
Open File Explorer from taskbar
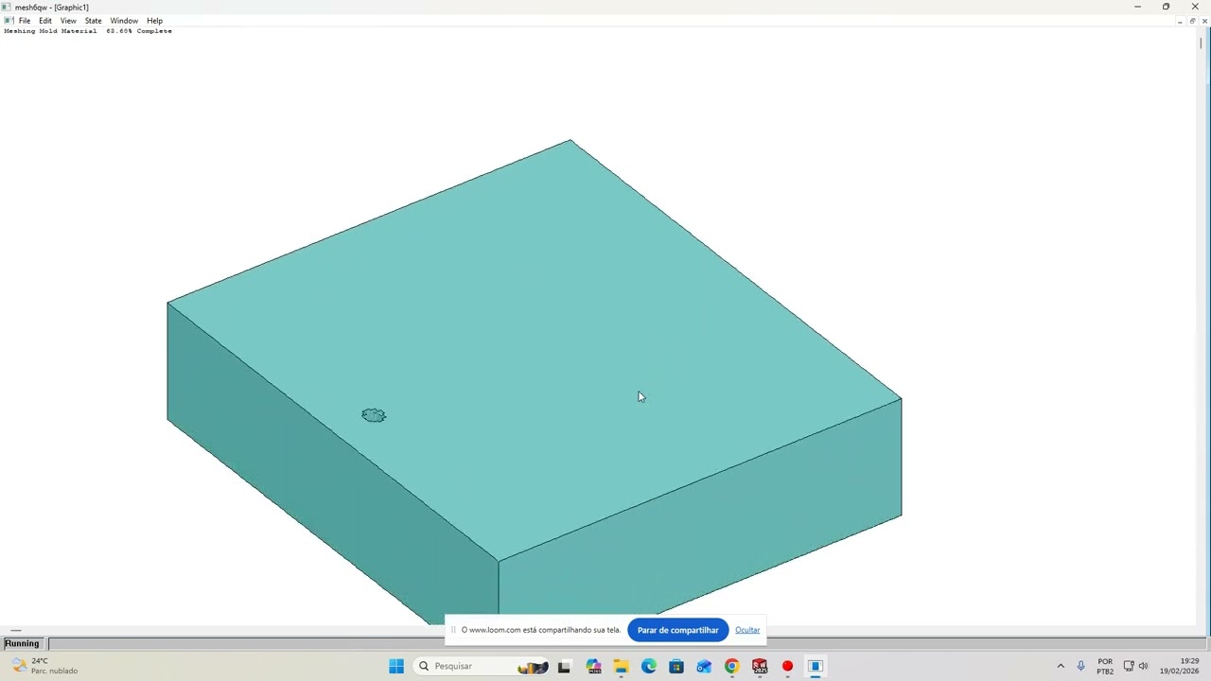[x=621, y=666]
